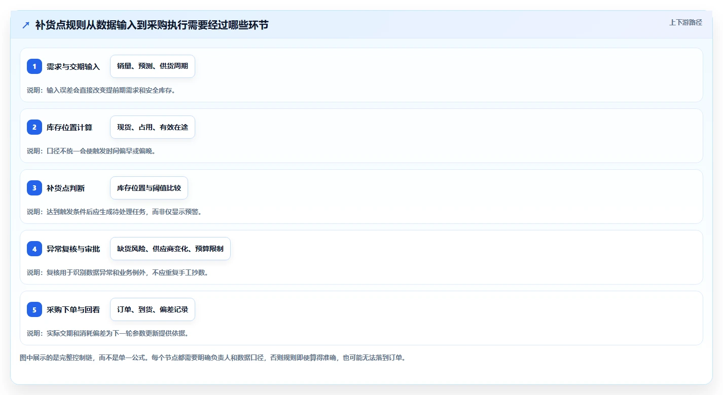
Task: Click the 库存位置计算 step title
Action: [69, 127]
